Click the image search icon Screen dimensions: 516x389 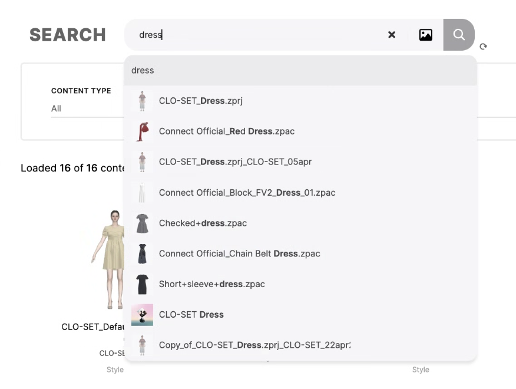tap(425, 35)
